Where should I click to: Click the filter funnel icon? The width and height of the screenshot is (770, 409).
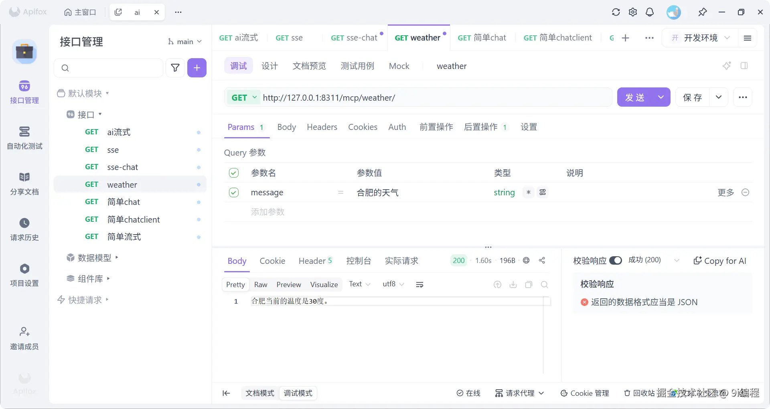point(175,68)
